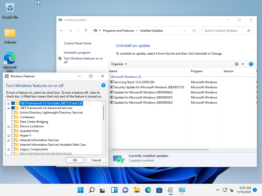Collapse the Microsoft Windows (5) group header
Viewport: 262px width, 196px height.
[126, 77]
